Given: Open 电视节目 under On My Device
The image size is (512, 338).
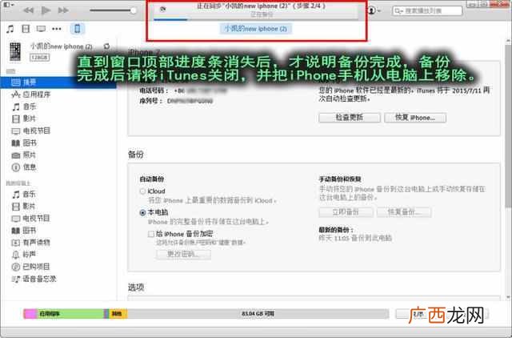Looking at the screenshot, I should click(30, 218).
